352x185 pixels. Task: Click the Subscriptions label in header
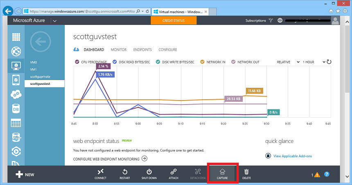[255, 20]
